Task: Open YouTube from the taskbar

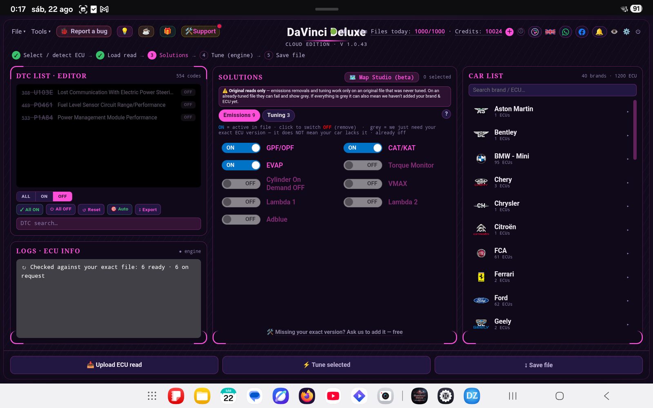Action: point(333,396)
